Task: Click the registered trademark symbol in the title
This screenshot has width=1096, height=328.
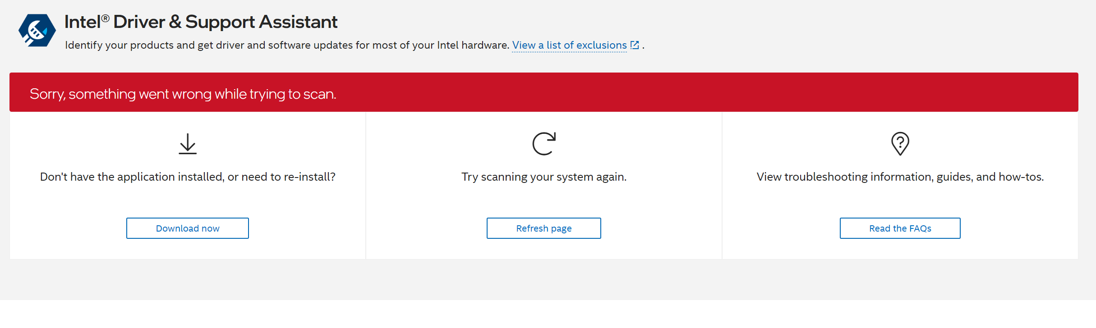Action: 105,18
